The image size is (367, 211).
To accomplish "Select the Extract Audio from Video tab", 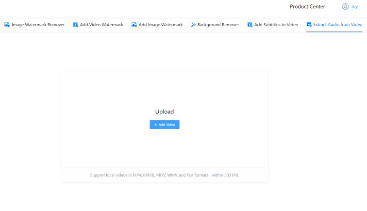I will coord(334,25).
